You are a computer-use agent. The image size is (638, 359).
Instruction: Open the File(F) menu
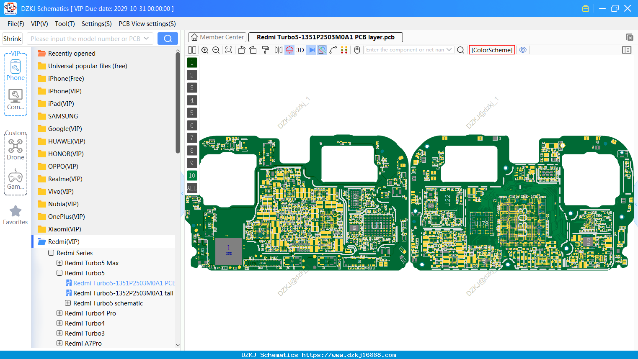tap(16, 24)
